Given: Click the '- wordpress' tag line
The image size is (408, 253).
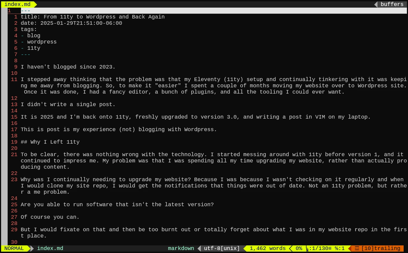Looking at the screenshot, I should pos(39,42).
